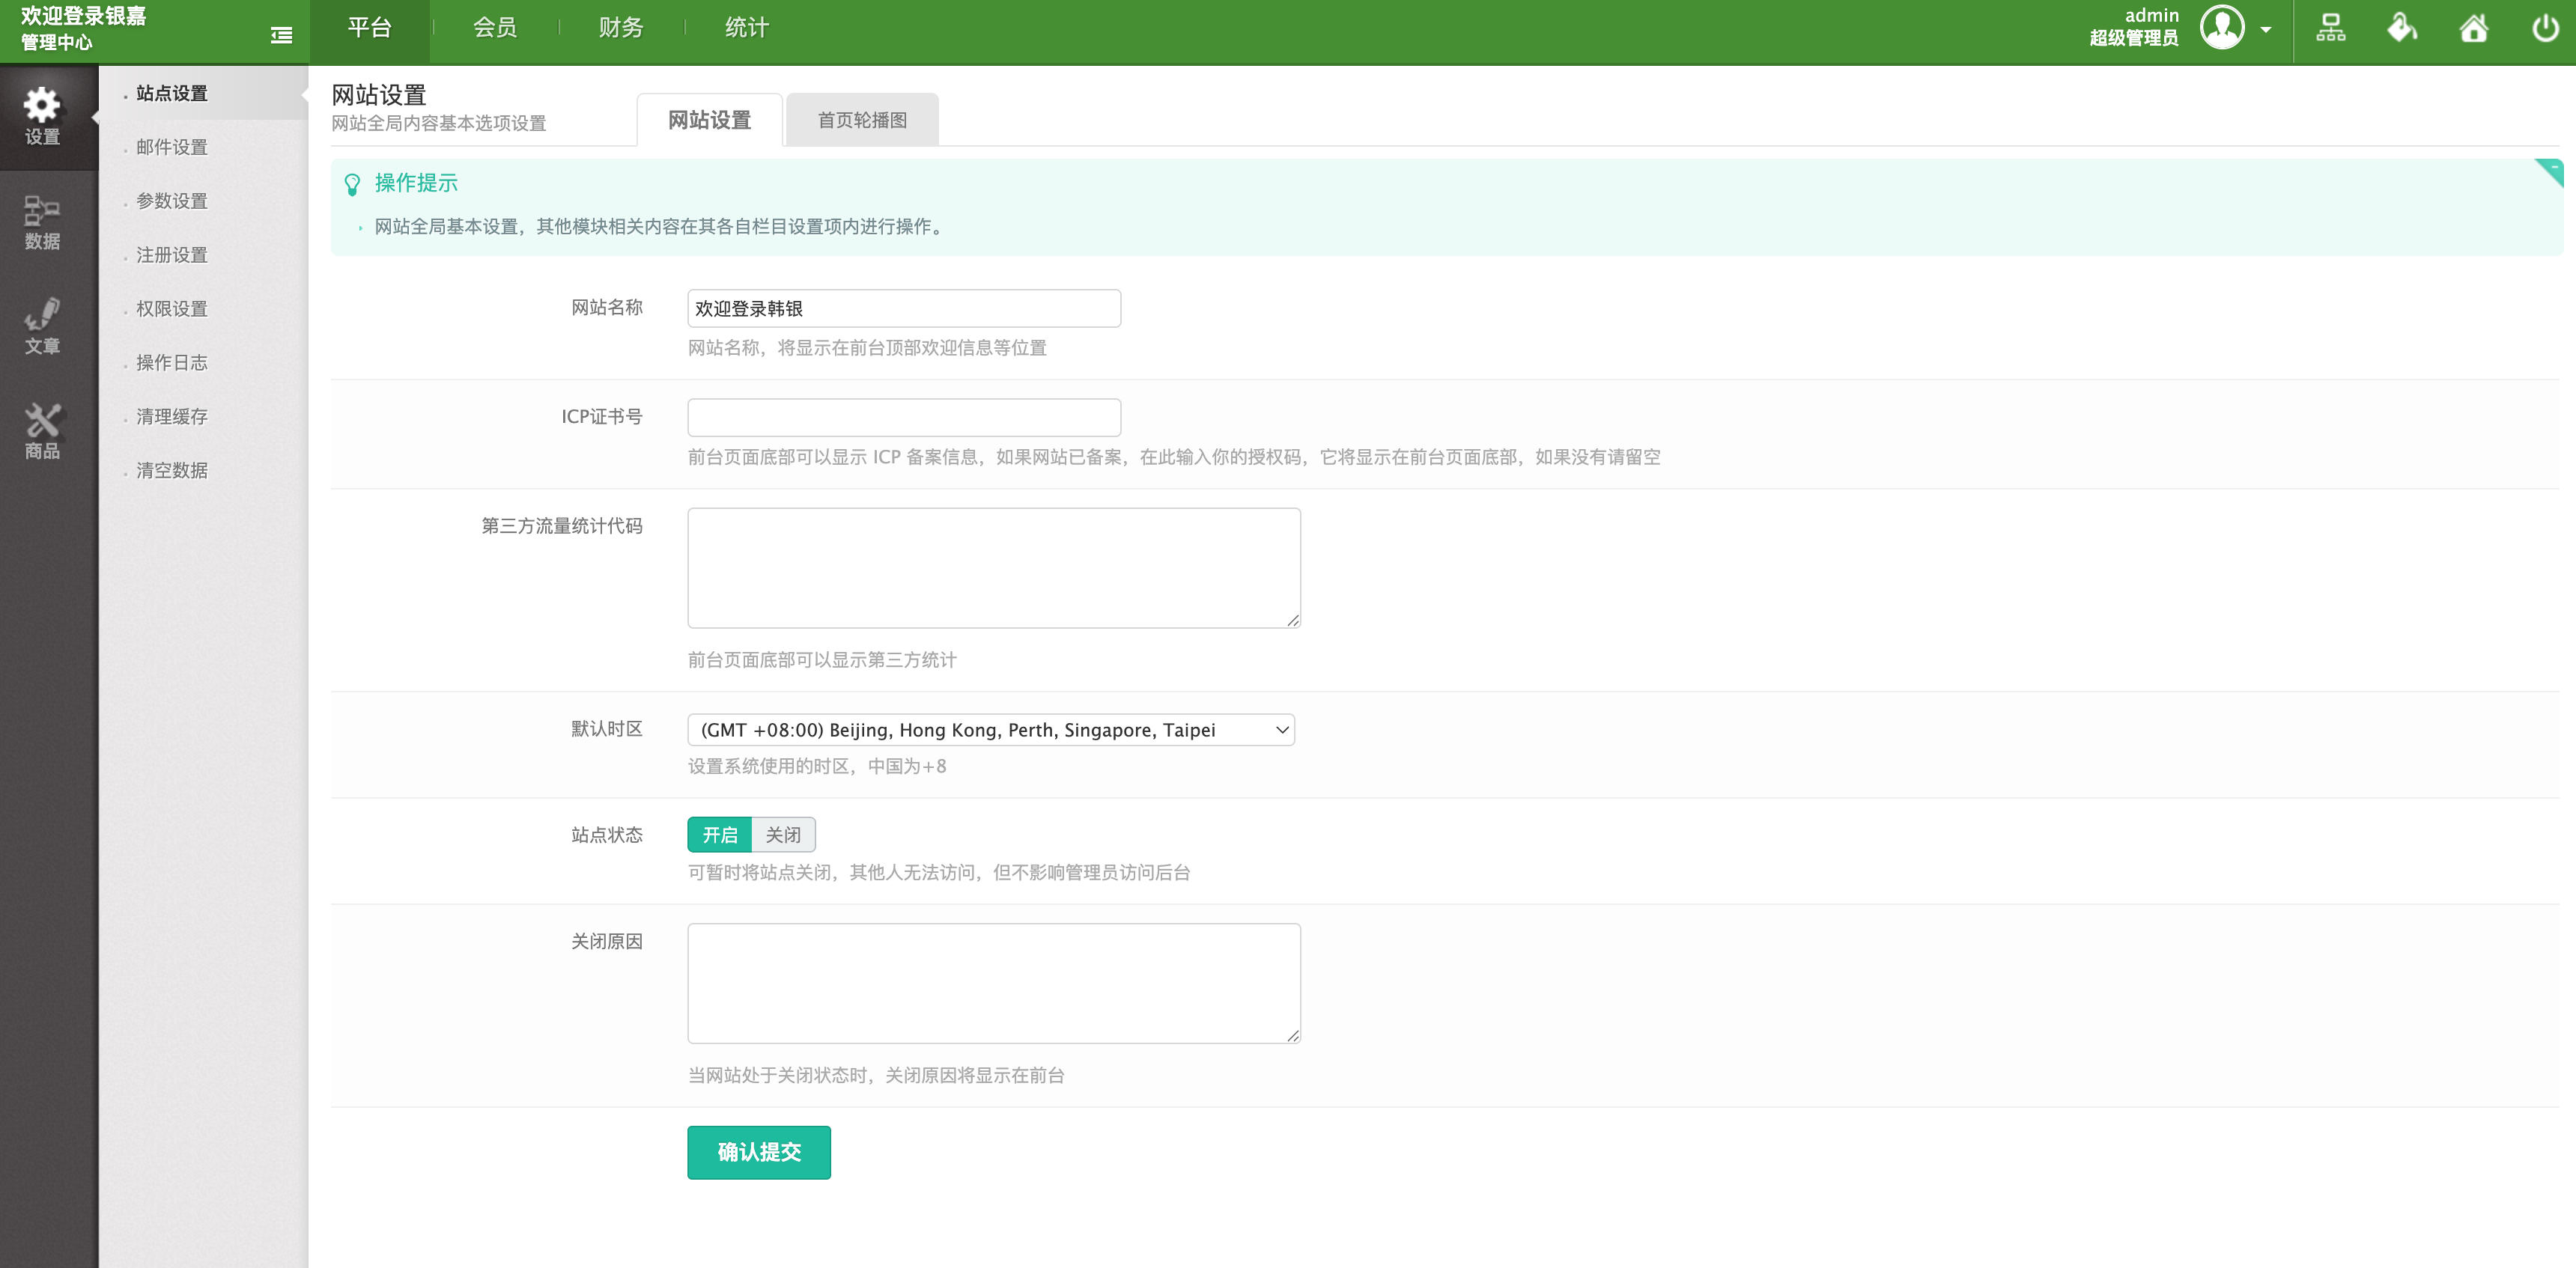The image size is (2576, 1268).
Task: Click the 确认提交 button
Action: point(759,1152)
